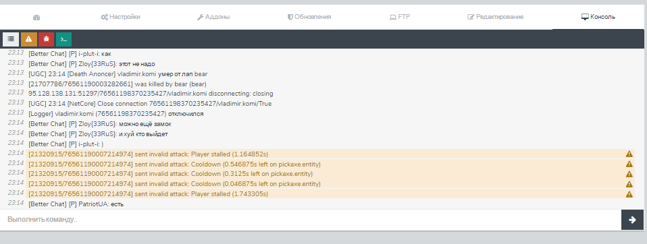Click warning icon on Cooldown 0.046875s row
The height and width of the screenshot is (244, 647).
coord(629,184)
